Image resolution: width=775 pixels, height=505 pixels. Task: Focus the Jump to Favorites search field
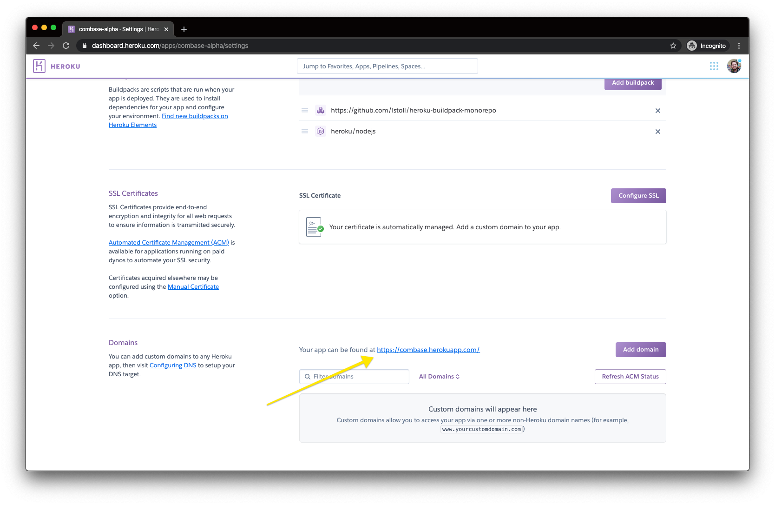387,66
